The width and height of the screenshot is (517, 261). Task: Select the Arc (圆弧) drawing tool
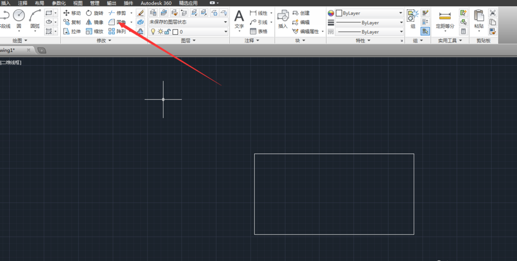point(35,19)
